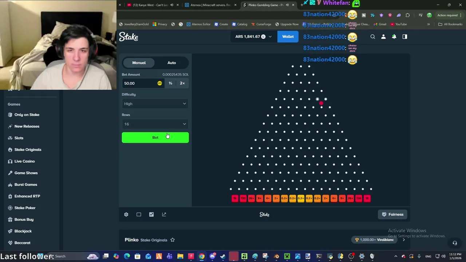Show hidden system tray icons
The image size is (466, 262).
point(396,257)
